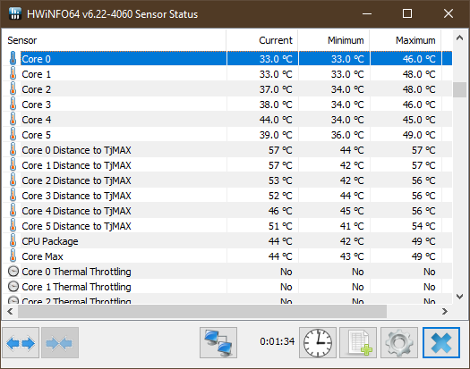The image size is (470, 369).
Task: Click the vertical scrollbar thumb
Action: [459, 89]
